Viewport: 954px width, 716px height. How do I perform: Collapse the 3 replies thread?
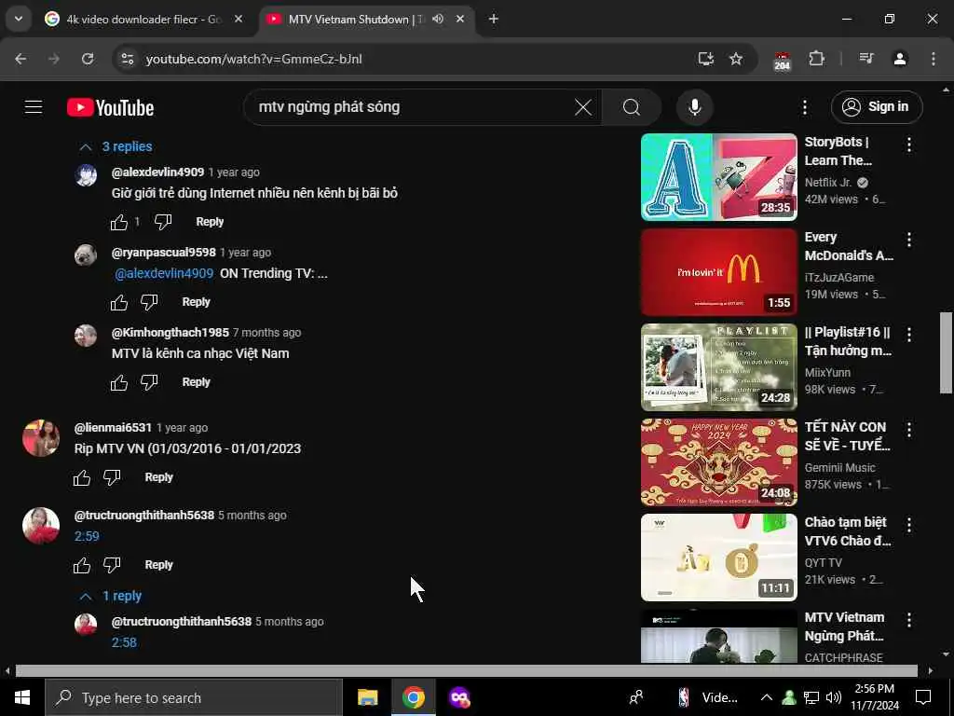point(116,146)
